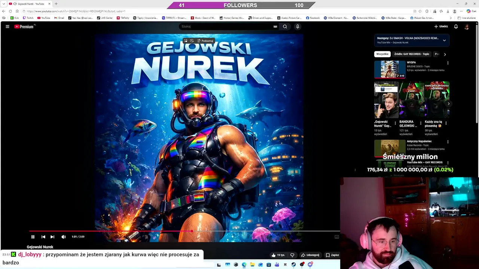This screenshot has width=479, height=269.
Task: Open the Poison Gas Arrow bookmark
Action: coord(422,18)
